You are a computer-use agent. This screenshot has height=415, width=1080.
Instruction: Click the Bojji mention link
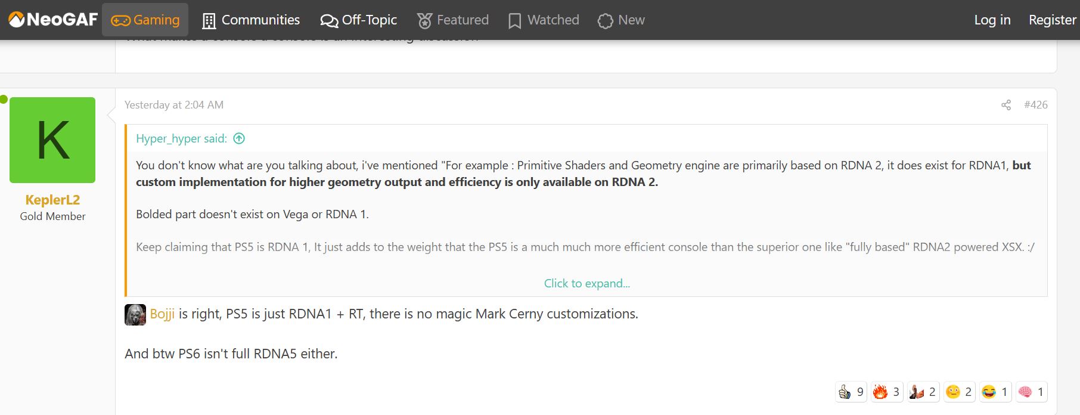(162, 314)
